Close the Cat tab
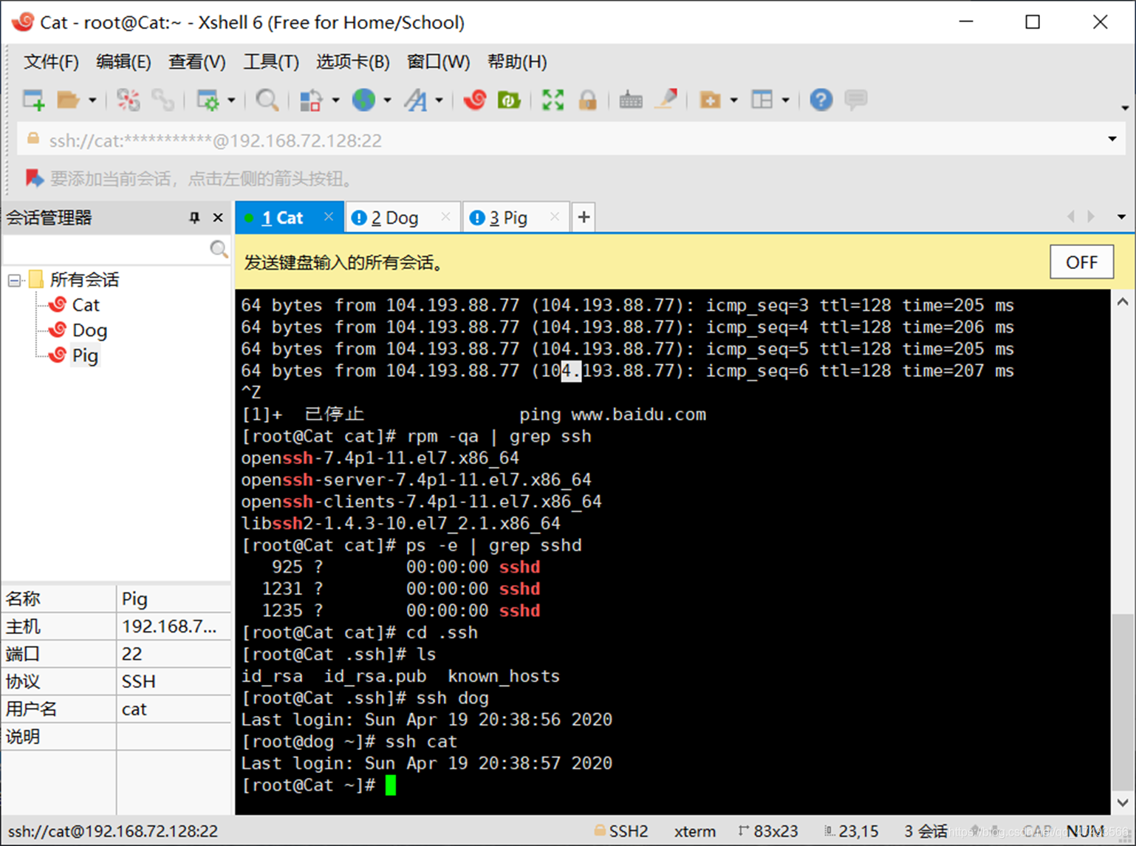 pyautogui.click(x=329, y=216)
